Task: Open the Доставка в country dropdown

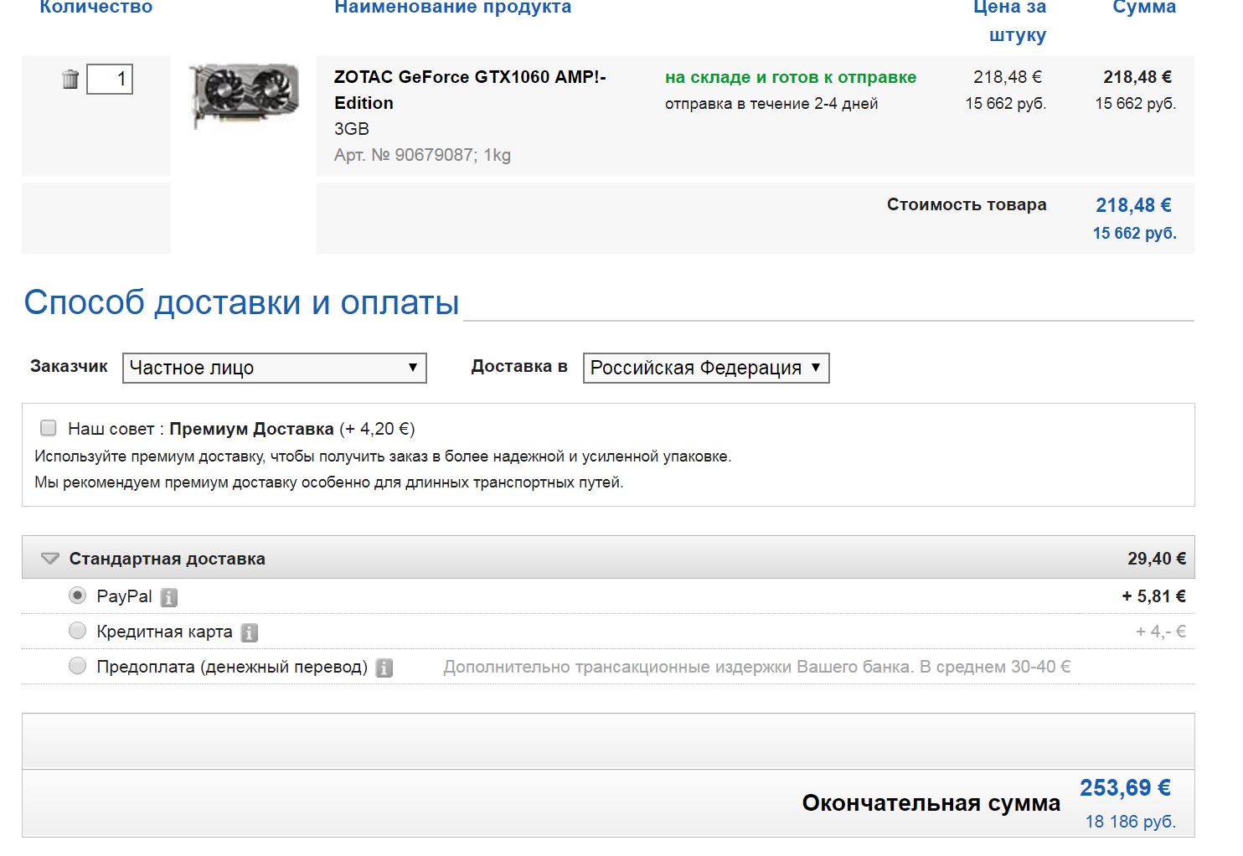Action: tap(706, 368)
